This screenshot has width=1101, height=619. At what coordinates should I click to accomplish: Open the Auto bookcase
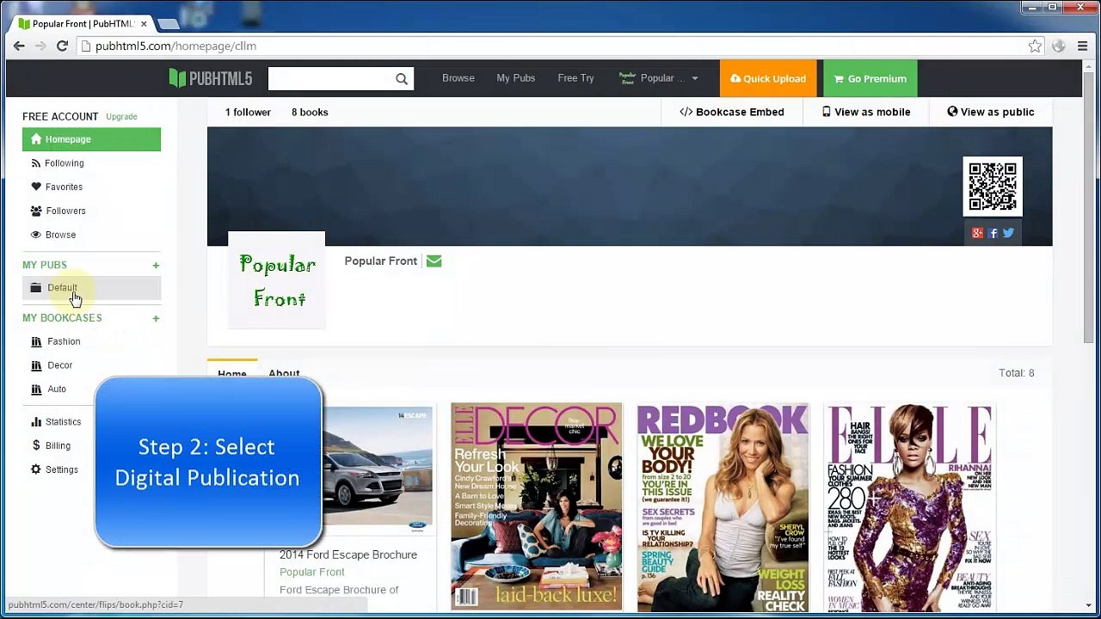click(x=56, y=389)
